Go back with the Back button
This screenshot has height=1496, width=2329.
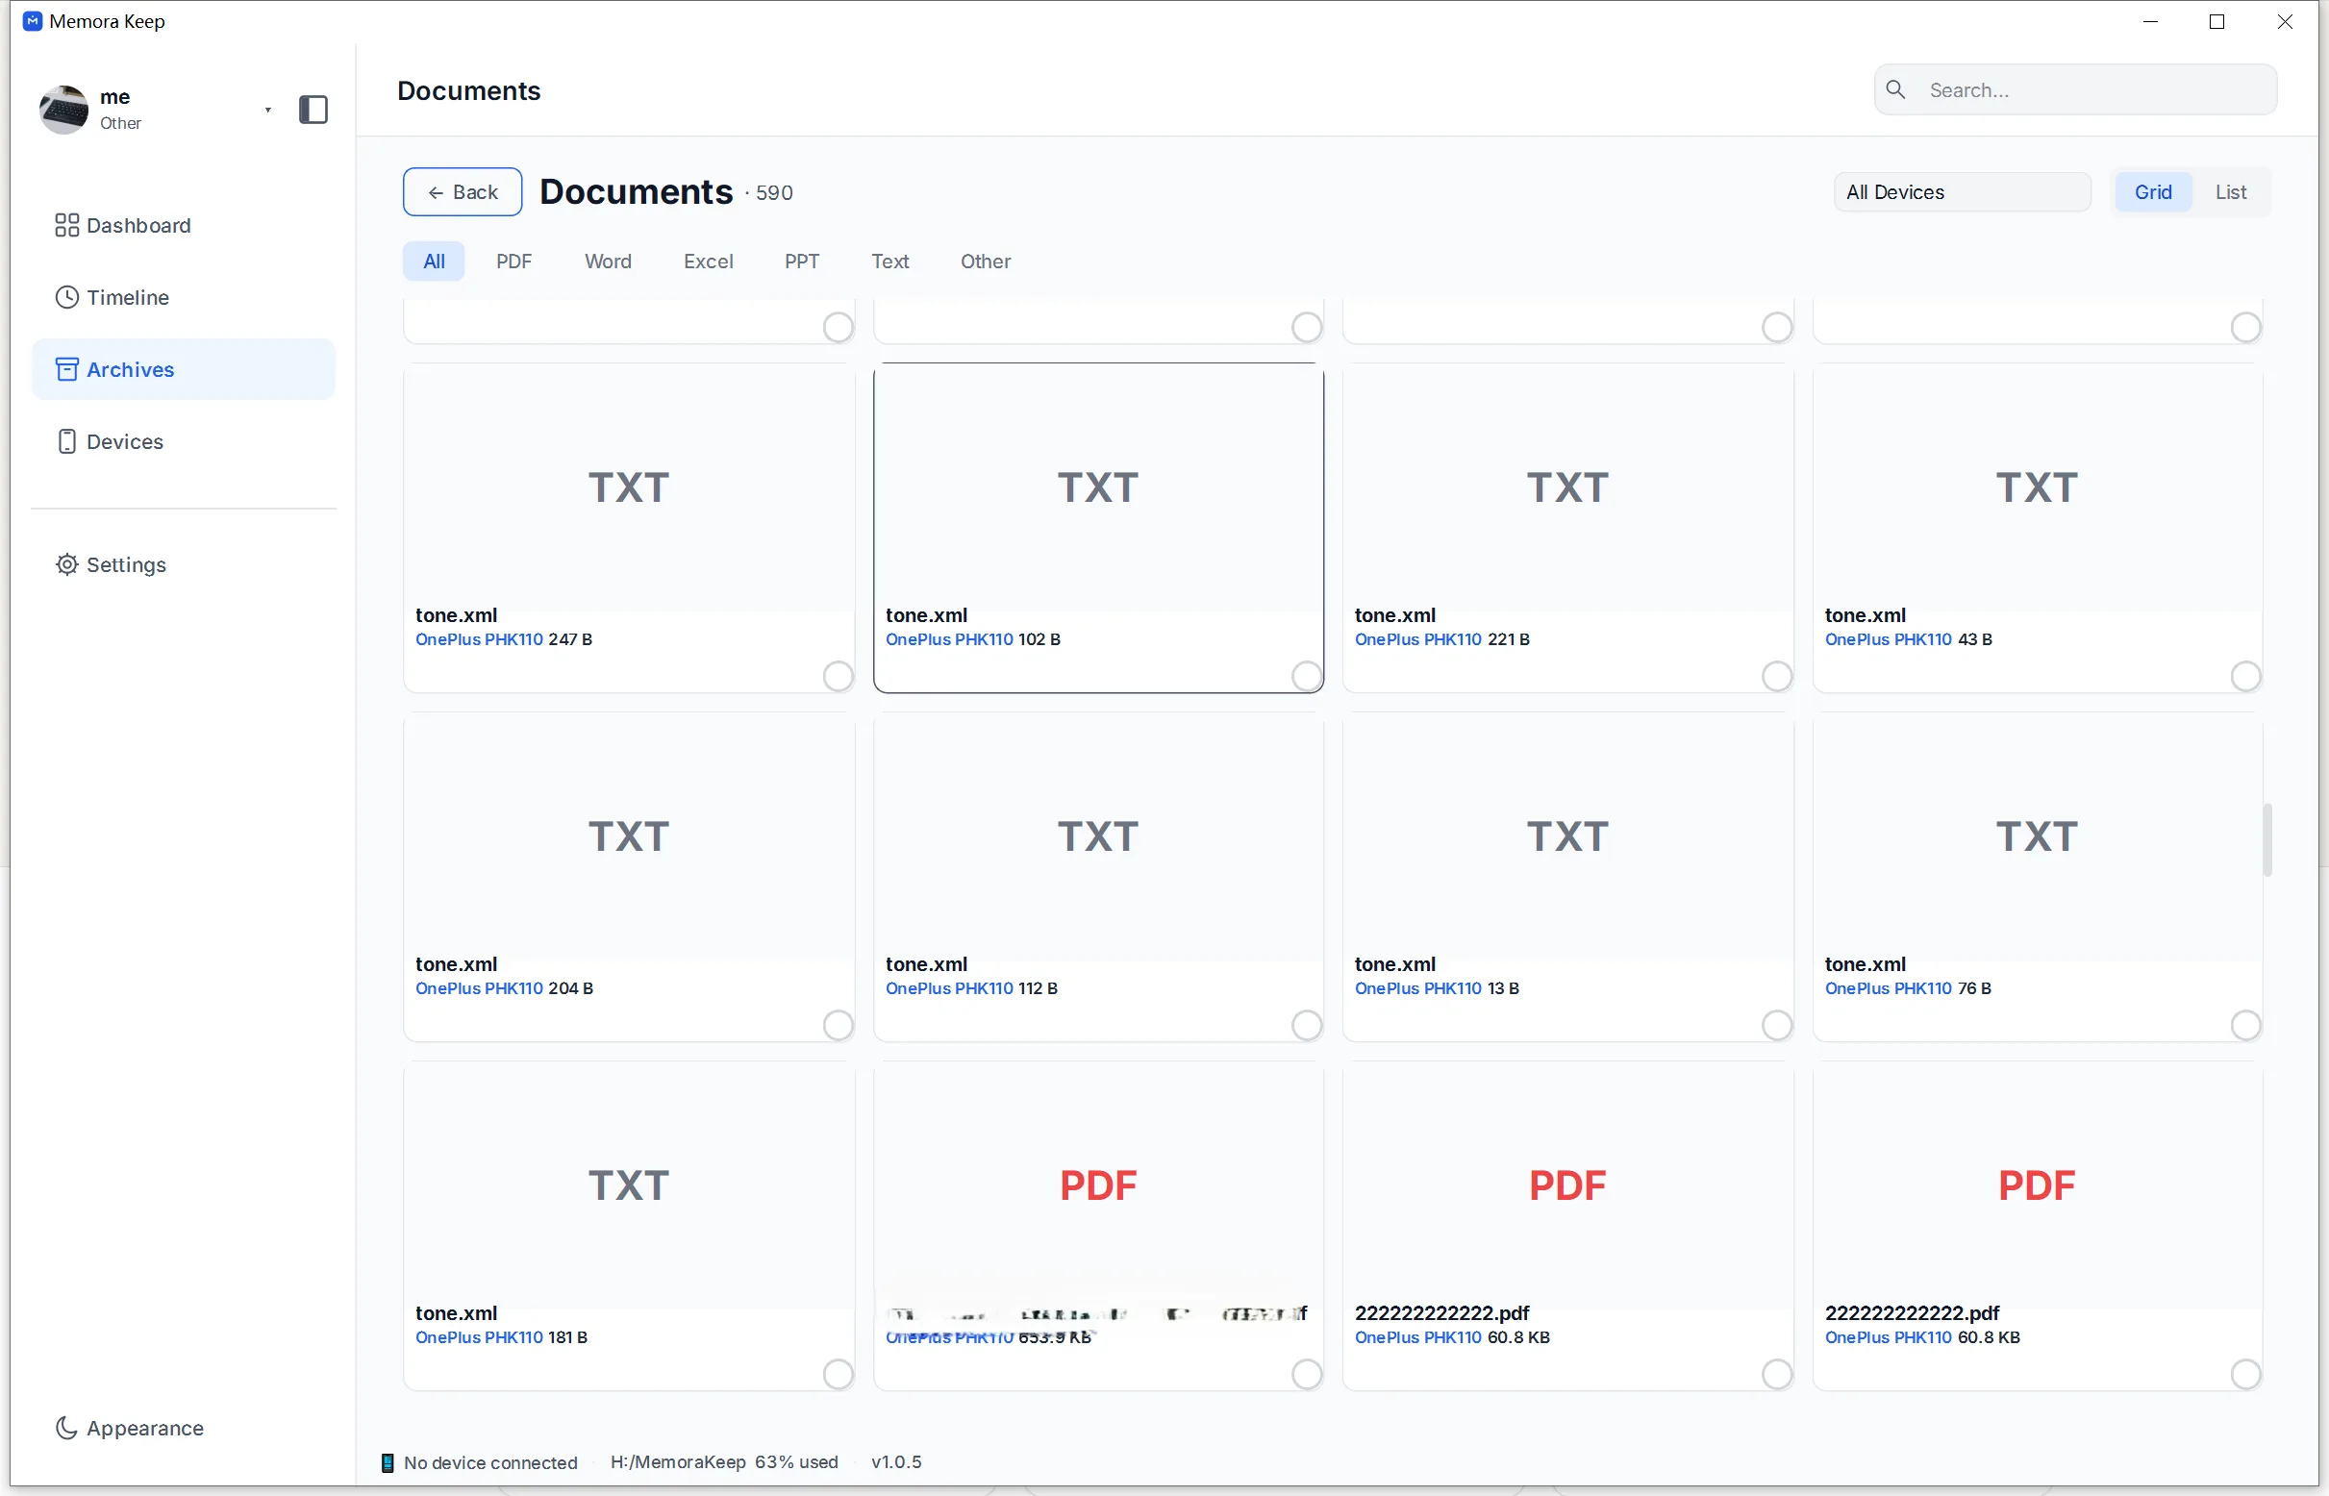(463, 192)
